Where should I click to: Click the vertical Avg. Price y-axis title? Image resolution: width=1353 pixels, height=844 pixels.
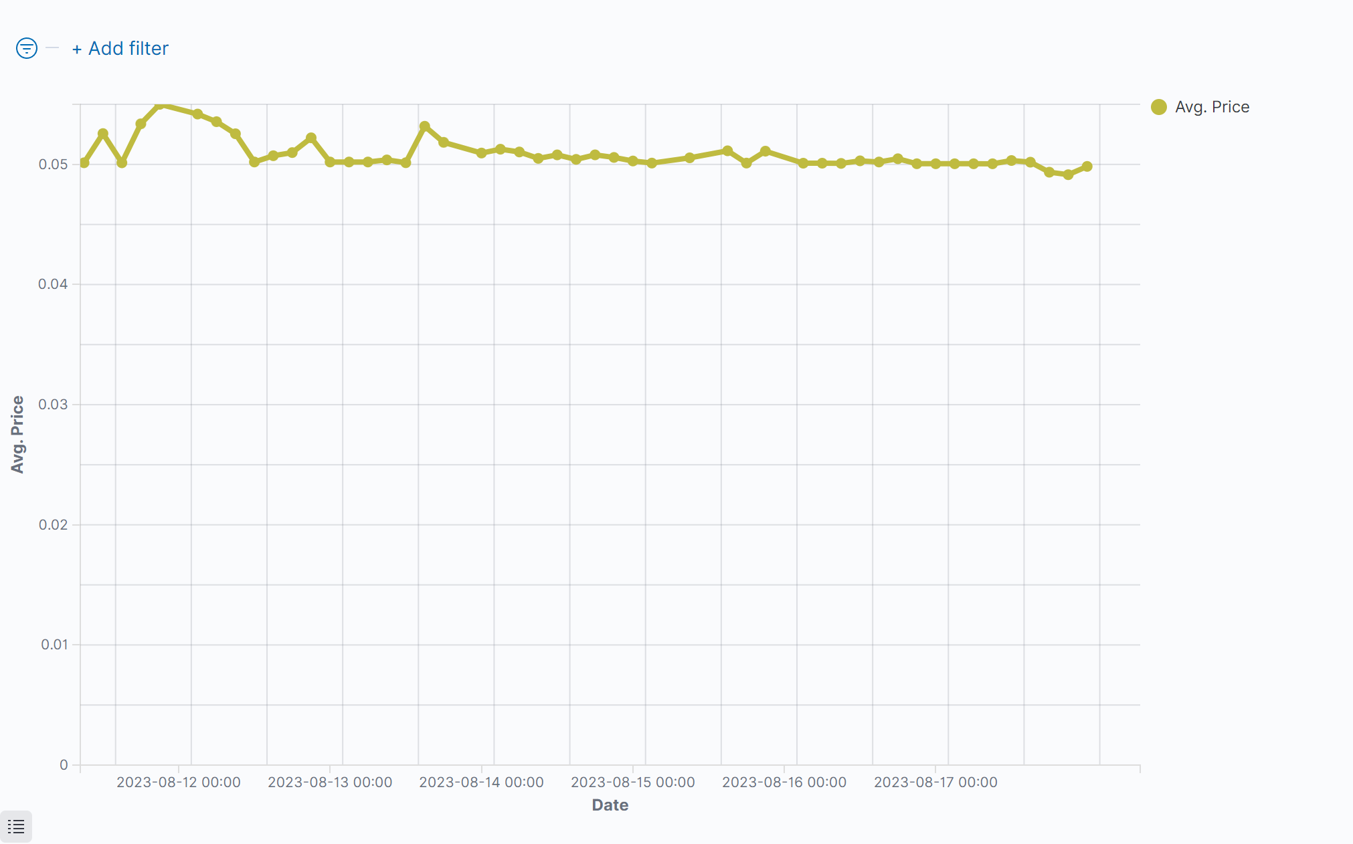click(x=17, y=435)
